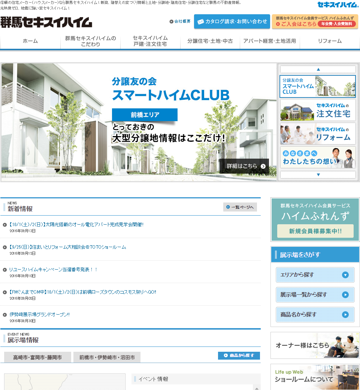The width and height of the screenshot is (360, 390).
Task: Click 詳細はこちら on hero banner
Action: (x=244, y=166)
